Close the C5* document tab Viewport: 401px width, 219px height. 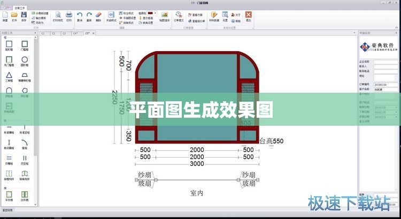[94, 33]
